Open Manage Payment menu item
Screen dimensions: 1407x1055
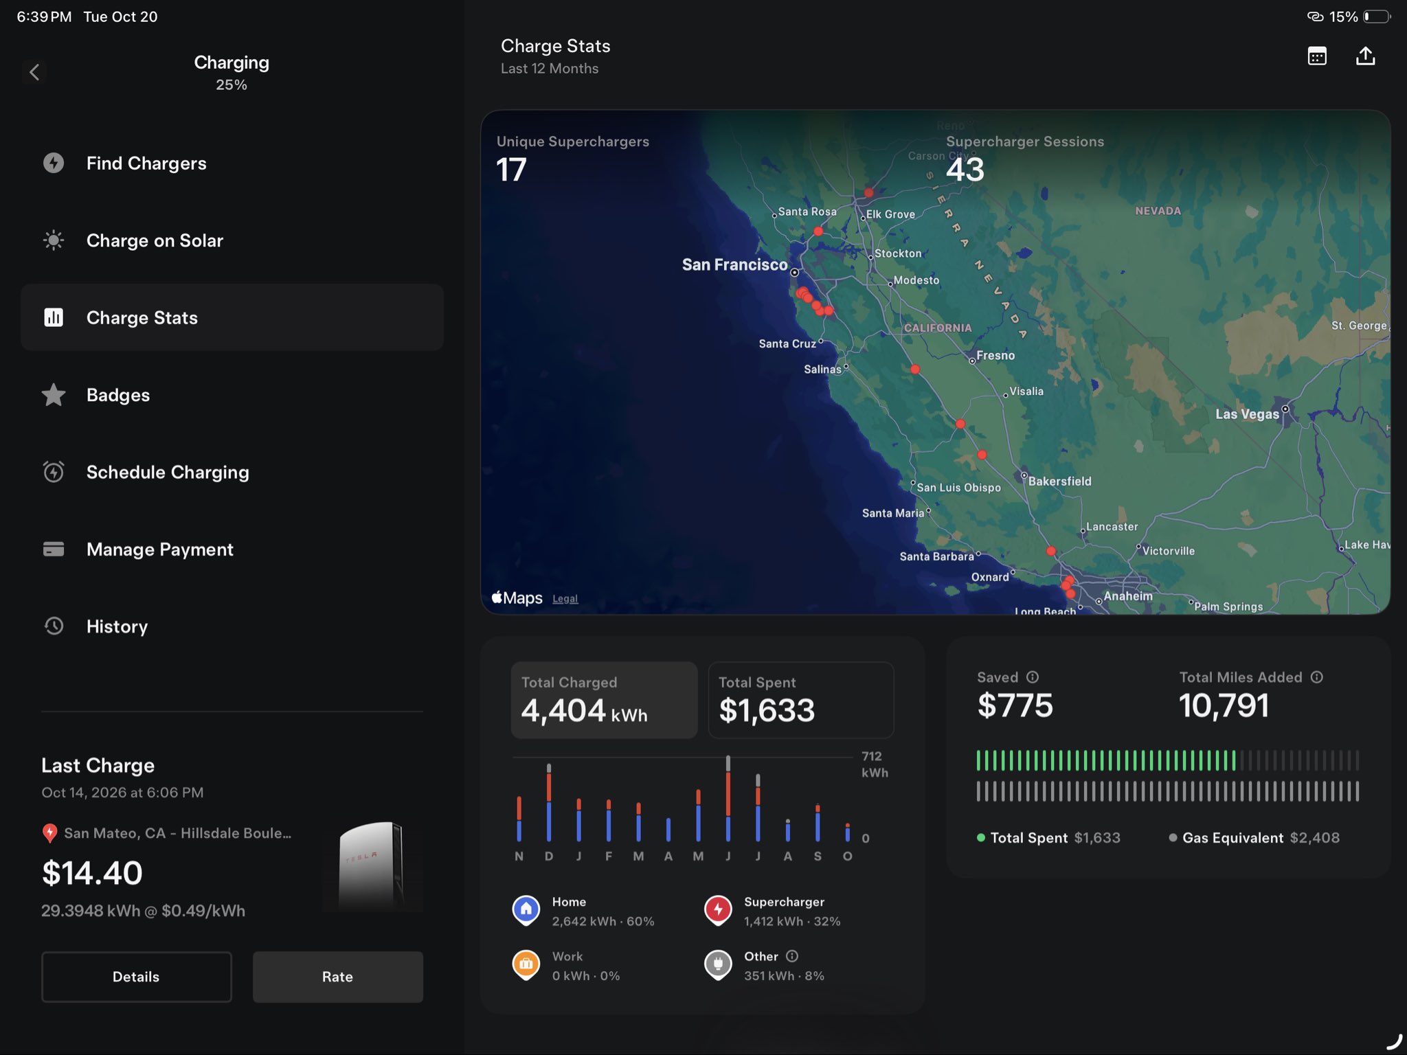point(232,549)
